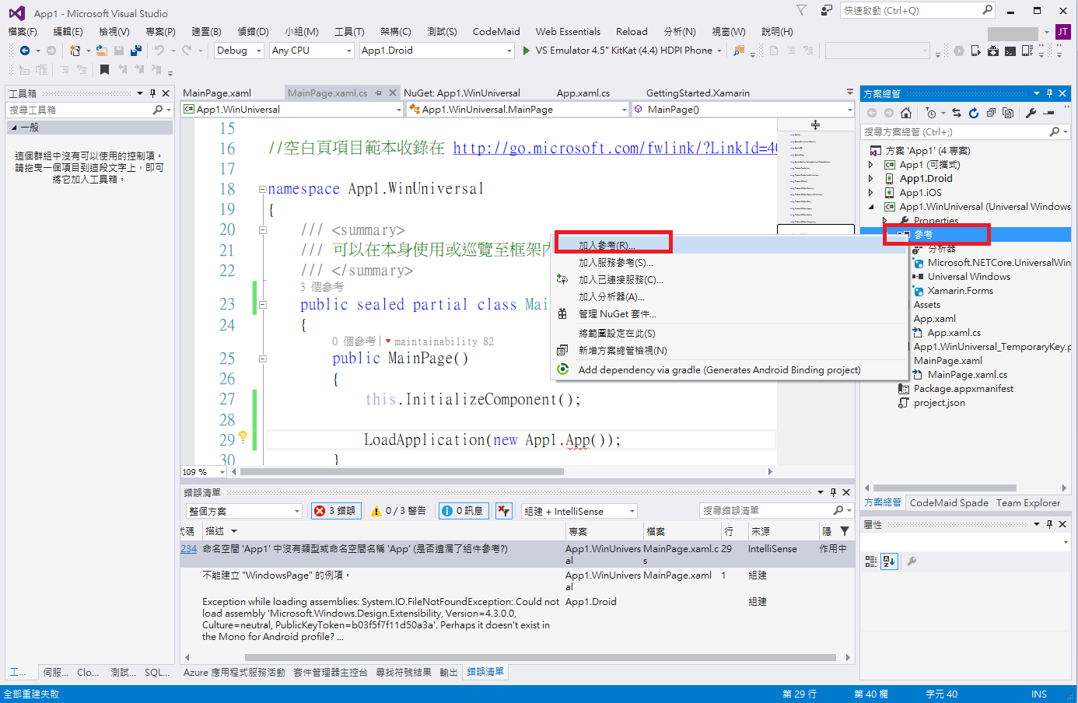This screenshot has height=703, width=1078.
Task: Click the editor horizontal scrollbar
Action: pos(402,472)
